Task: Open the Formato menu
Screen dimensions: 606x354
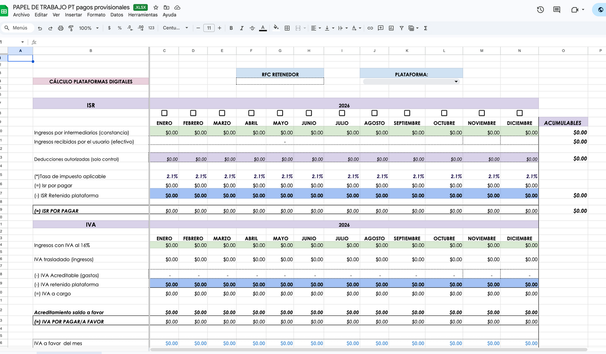Action: coord(96,15)
